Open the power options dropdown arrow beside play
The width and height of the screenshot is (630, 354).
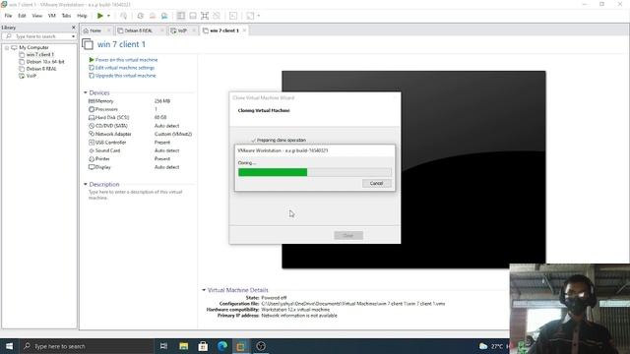pos(108,16)
